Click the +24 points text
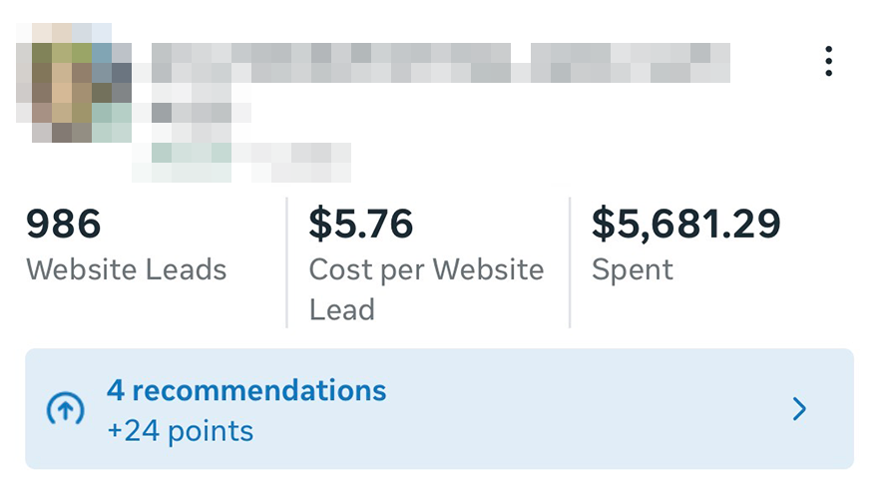The image size is (886, 490). (x=180, y=431)
